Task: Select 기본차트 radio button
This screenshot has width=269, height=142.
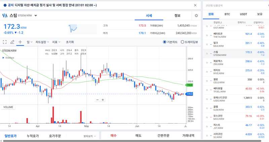Action: pos(164,42)
